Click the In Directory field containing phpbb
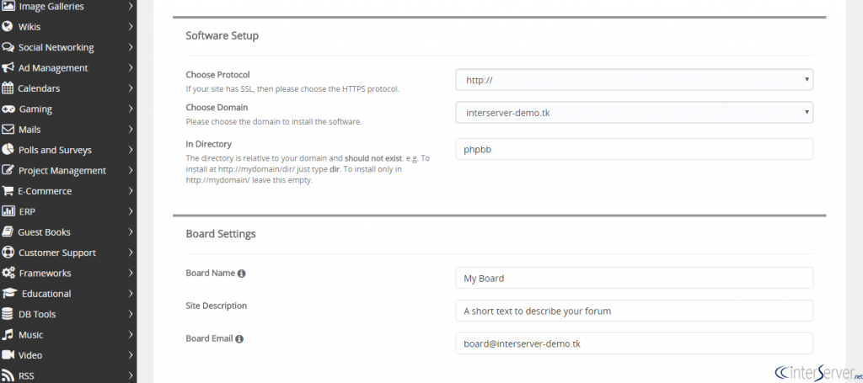Image resolution: width=863 pixels, height=383 pixels. point(634,149)
